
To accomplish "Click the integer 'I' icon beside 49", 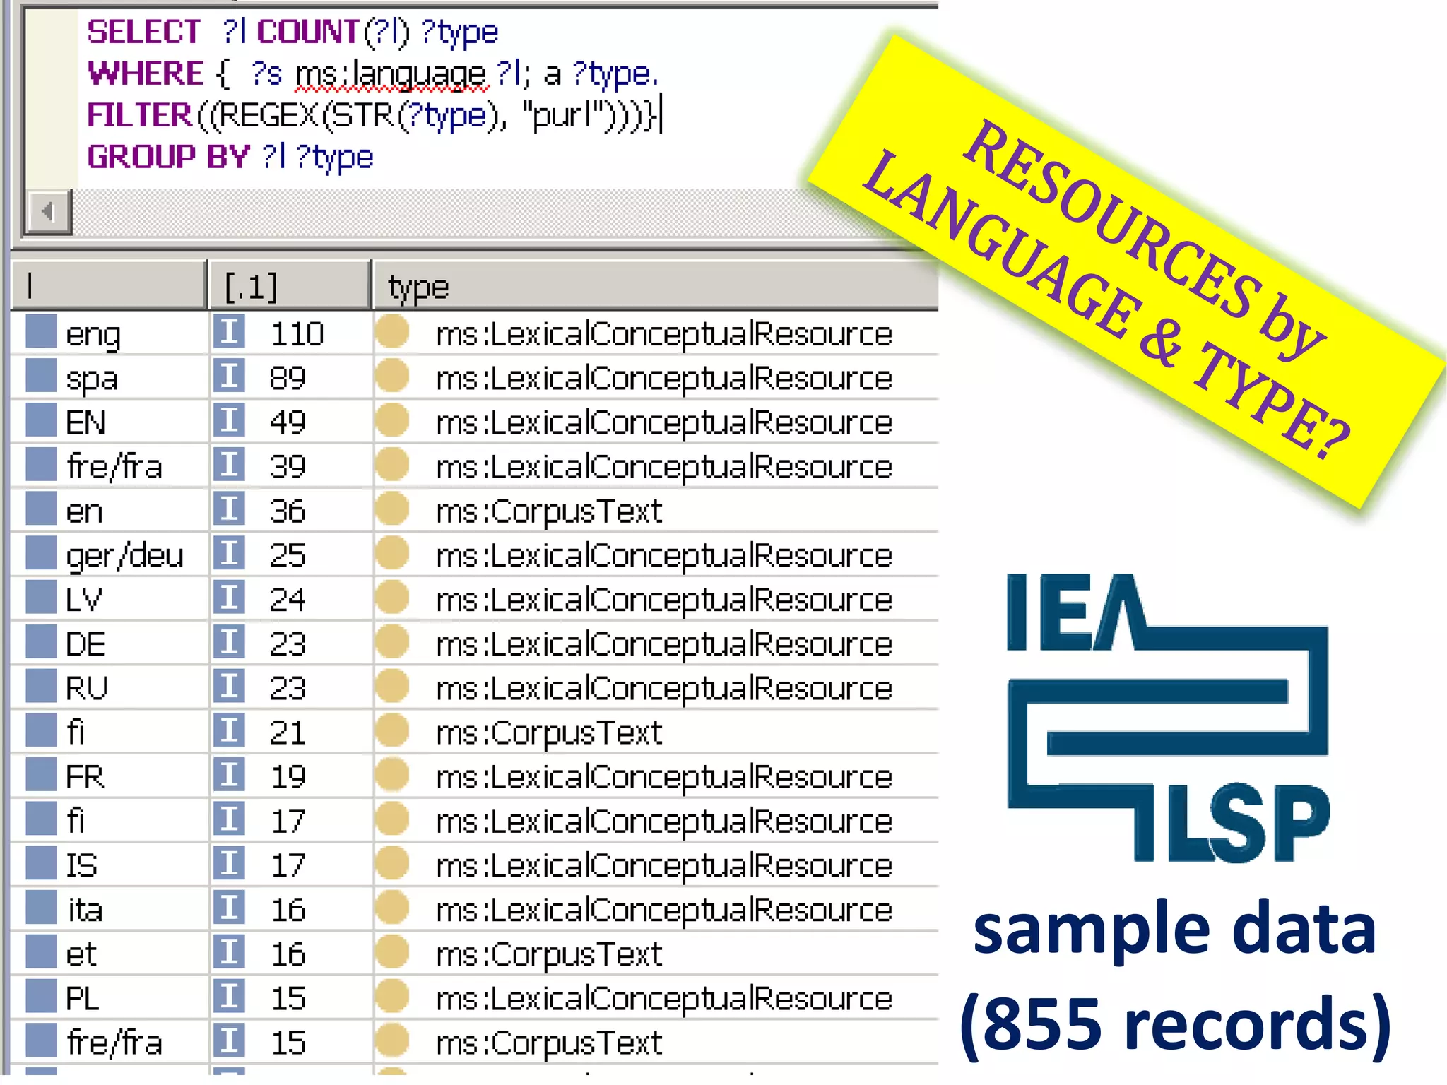I will (229, 420).
